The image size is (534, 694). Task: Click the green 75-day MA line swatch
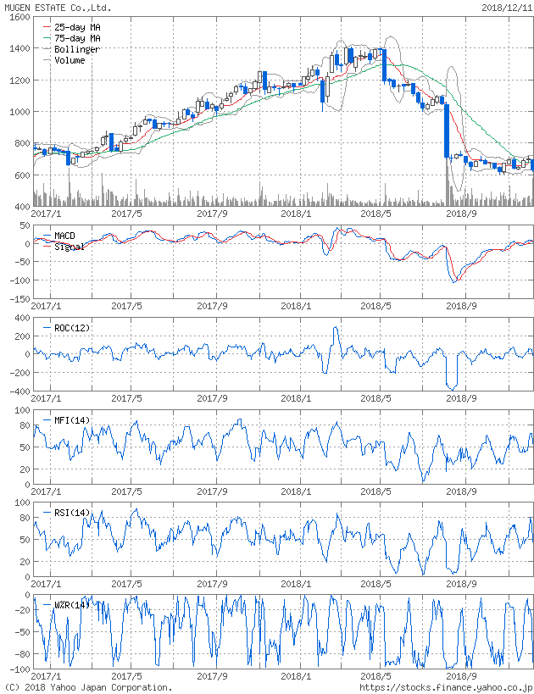click(47, 38)
